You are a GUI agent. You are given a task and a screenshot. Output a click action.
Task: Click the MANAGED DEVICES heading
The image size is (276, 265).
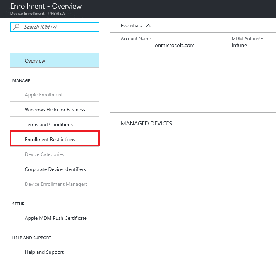pyautogui.click(x=146, y=123)
